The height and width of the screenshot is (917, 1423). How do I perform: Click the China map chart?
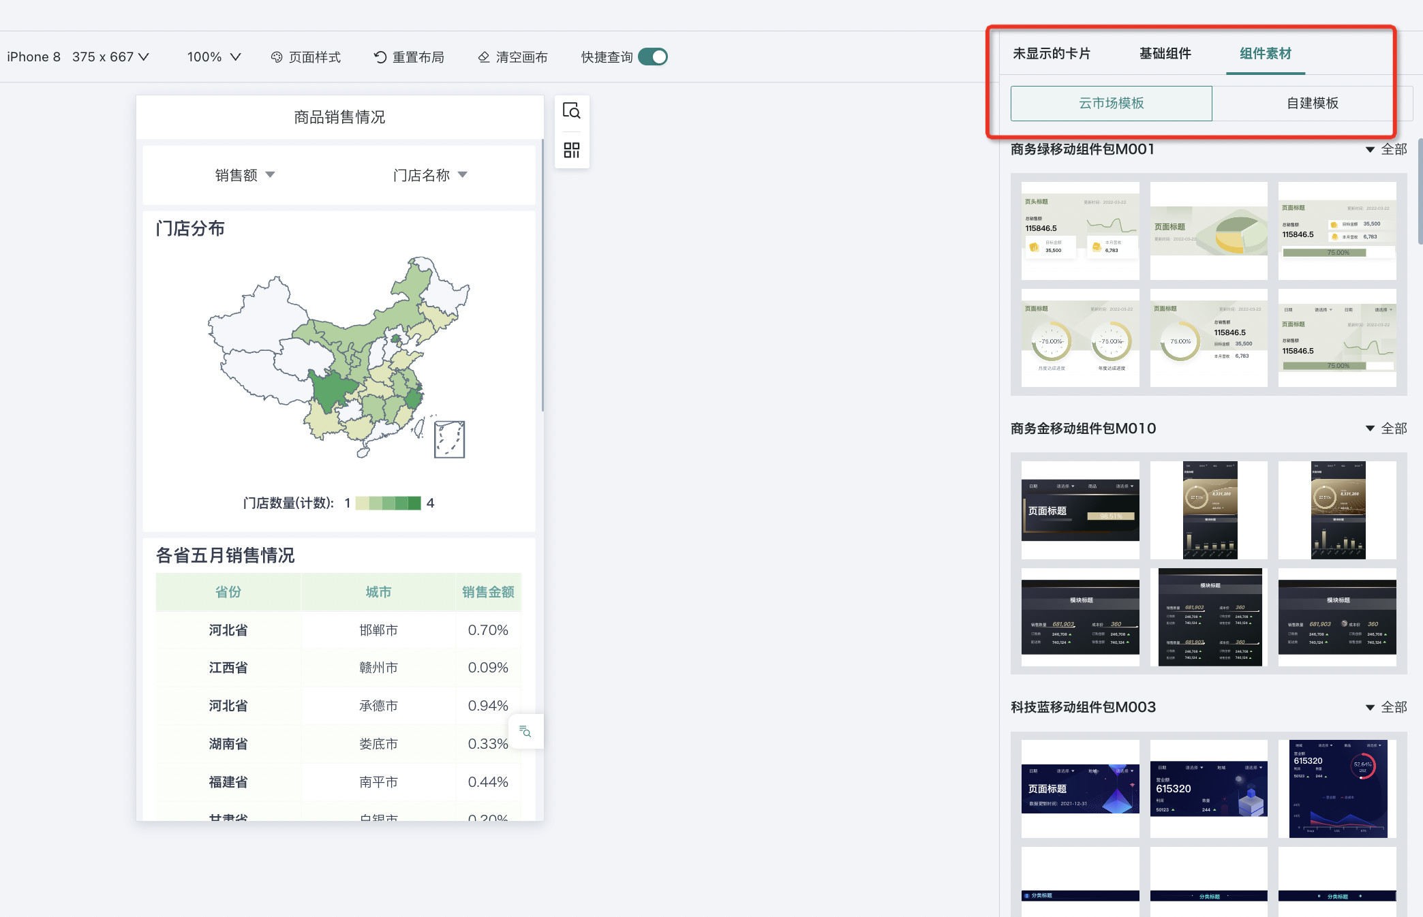click(x=339, y=357)
